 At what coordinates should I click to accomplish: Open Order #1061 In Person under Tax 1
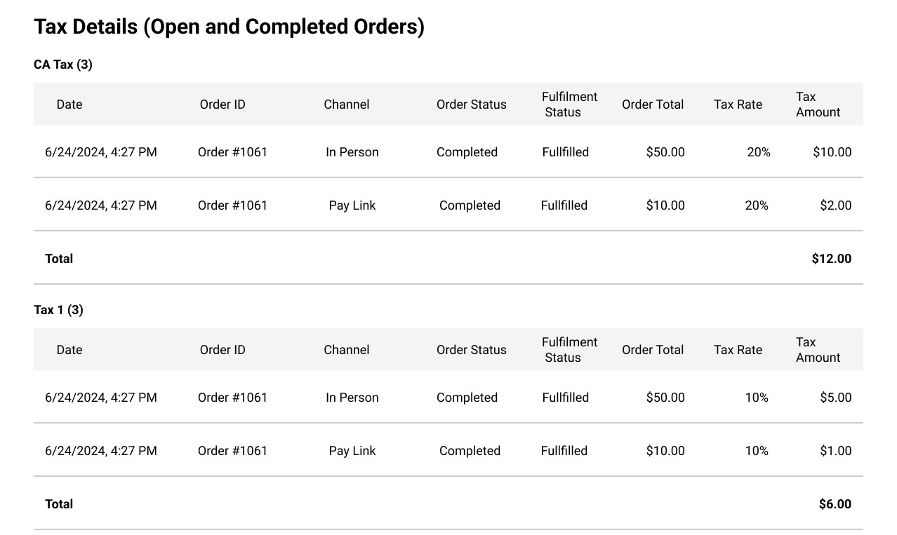pos(232,398)
